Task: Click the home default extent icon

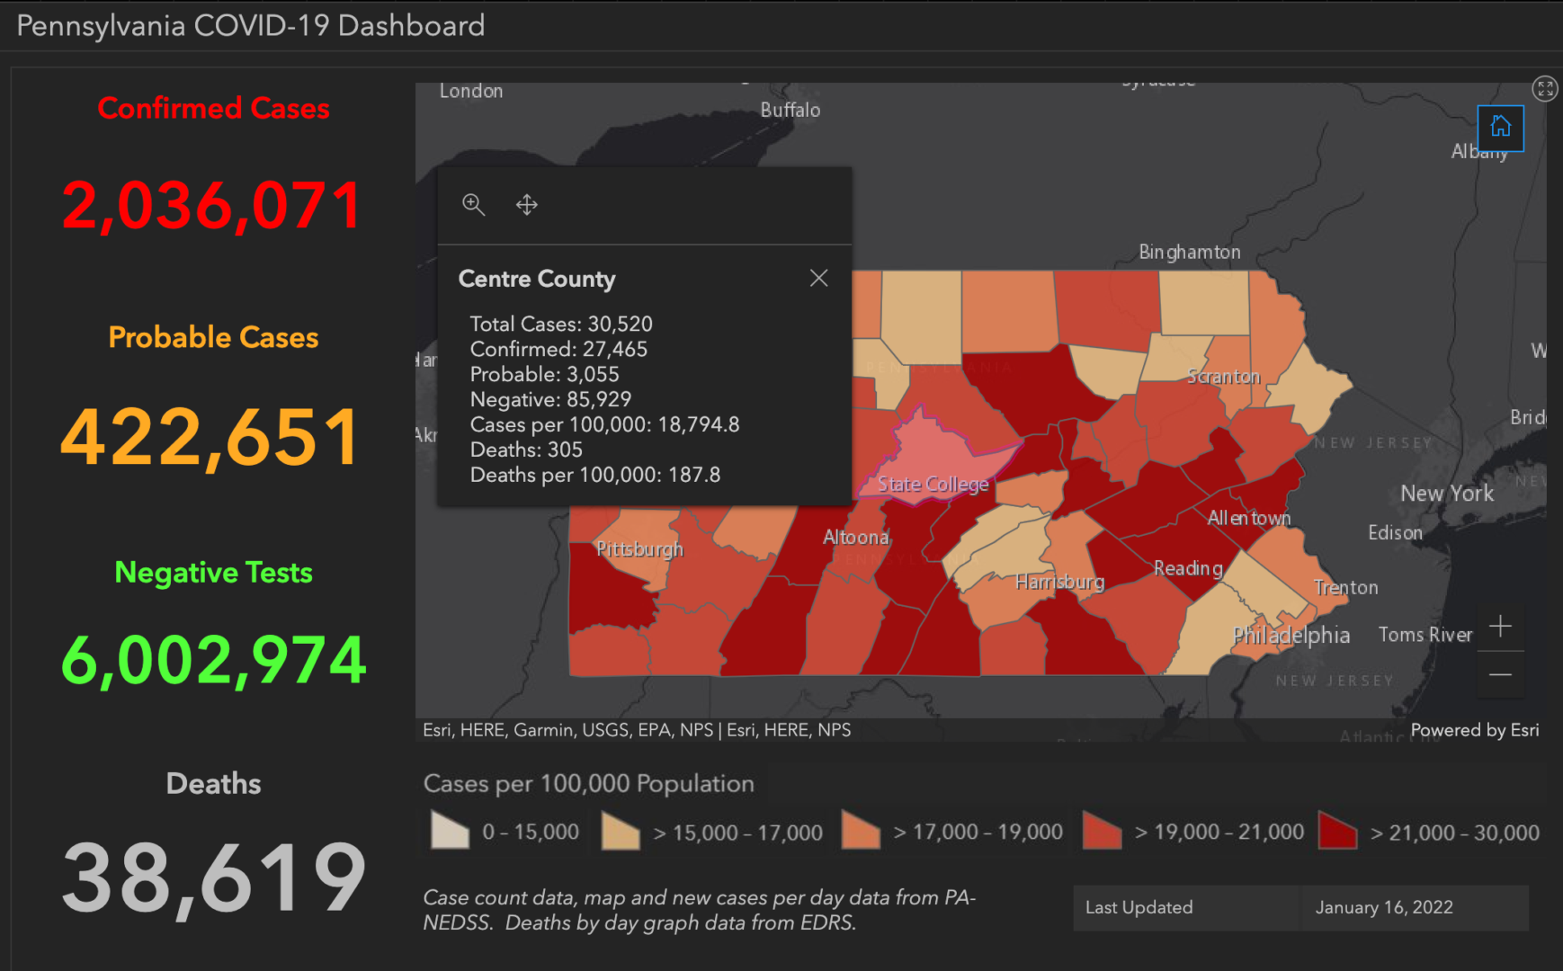Action: pyautogui.click(x=1501, y=128)
